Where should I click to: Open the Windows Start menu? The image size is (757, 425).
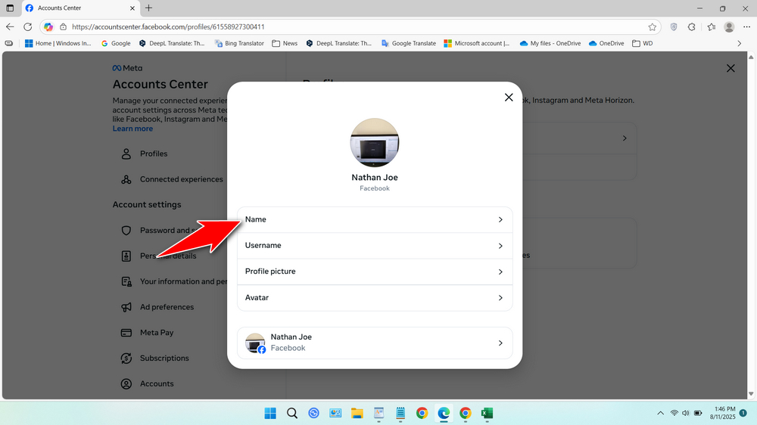[270, 413]
